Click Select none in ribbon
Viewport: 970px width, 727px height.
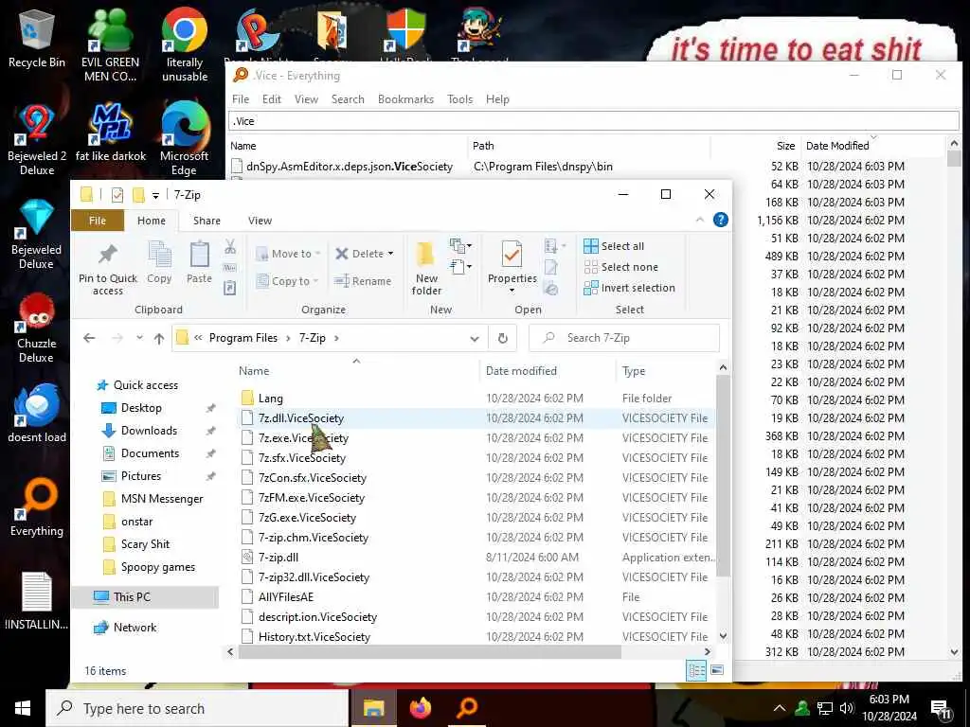[x=621, y=267]
